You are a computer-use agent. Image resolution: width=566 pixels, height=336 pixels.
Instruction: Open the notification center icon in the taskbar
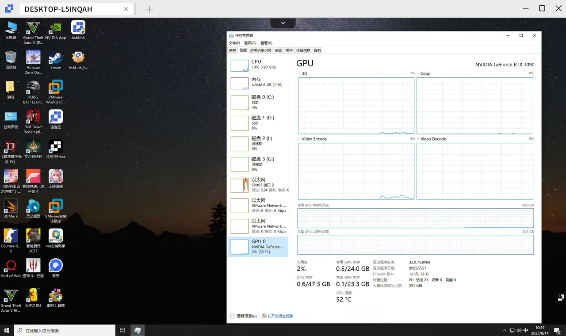[557, 330]
